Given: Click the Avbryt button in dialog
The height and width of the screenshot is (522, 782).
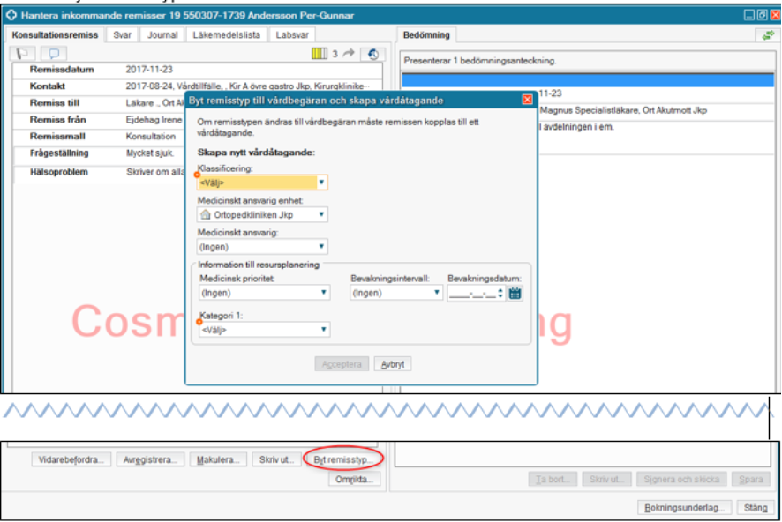Looking at the screenshot, I should tap(393, 364).
